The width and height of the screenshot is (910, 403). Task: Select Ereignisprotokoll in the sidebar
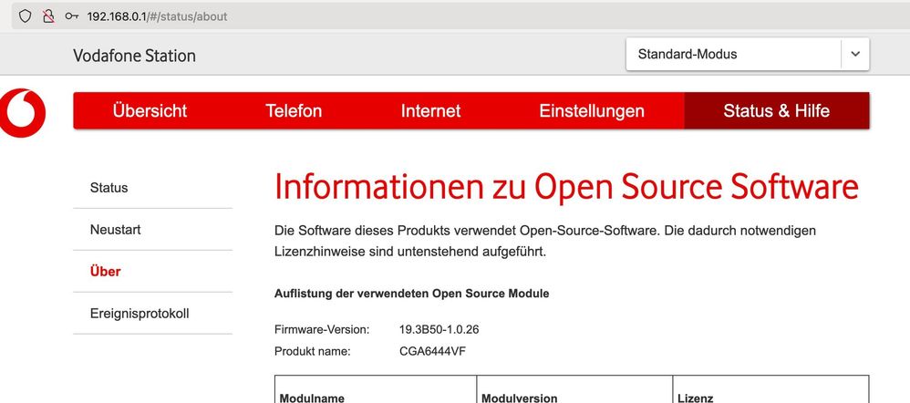pyautogui.click(x=152, y=313)
